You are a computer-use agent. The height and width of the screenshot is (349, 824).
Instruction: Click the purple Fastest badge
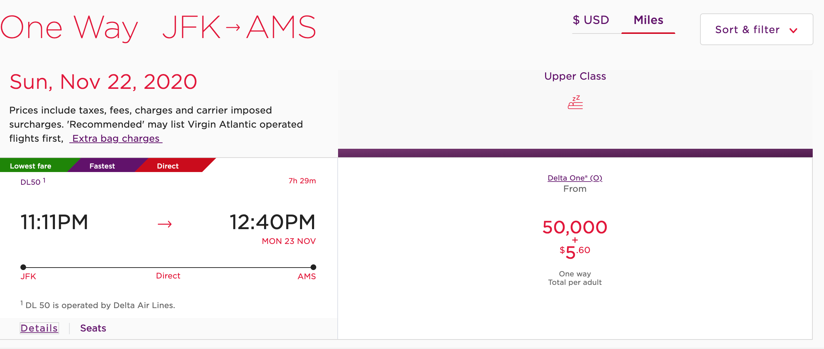[102, 166]
